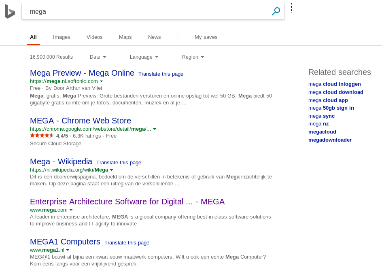Open the News tab
Image resolution: width=382 pixels, height=276 pixels.
coord(155,37)
